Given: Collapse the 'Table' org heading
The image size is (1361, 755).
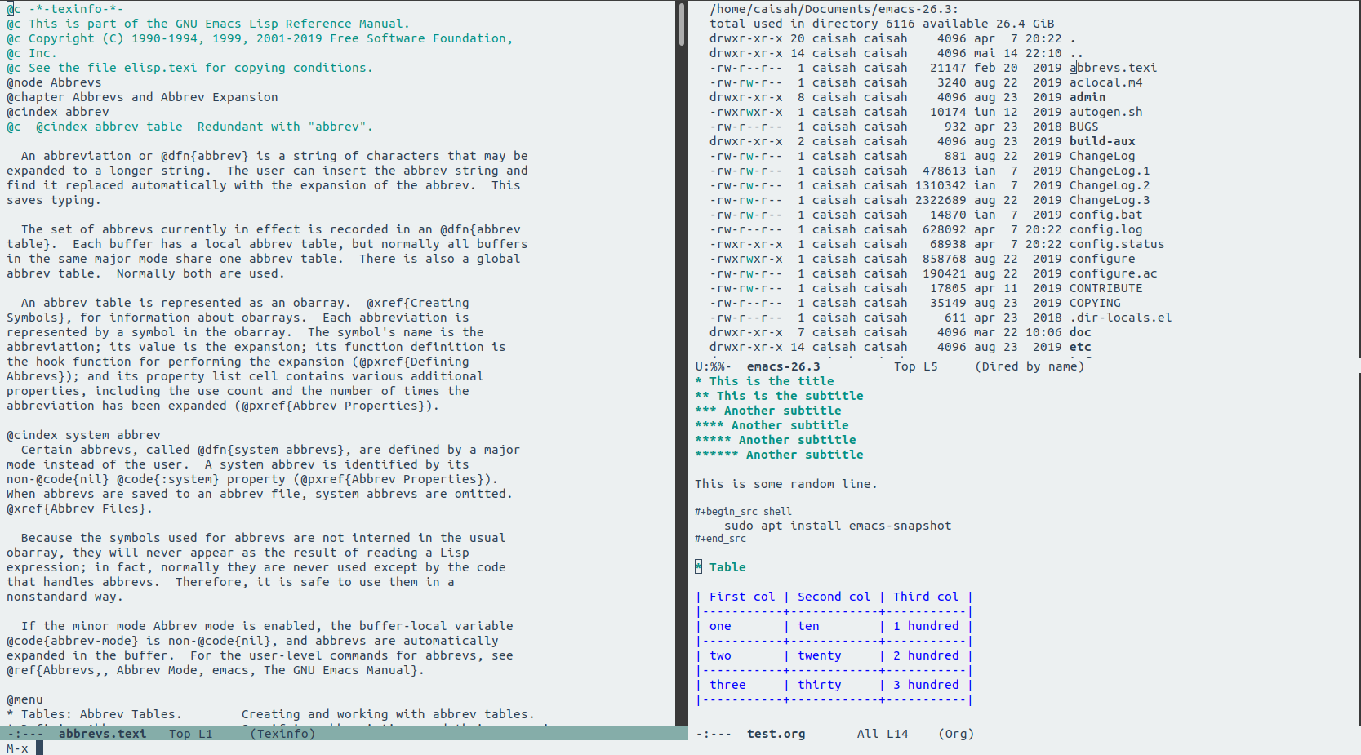Looking at the screenshot, I should click(720, 567).
